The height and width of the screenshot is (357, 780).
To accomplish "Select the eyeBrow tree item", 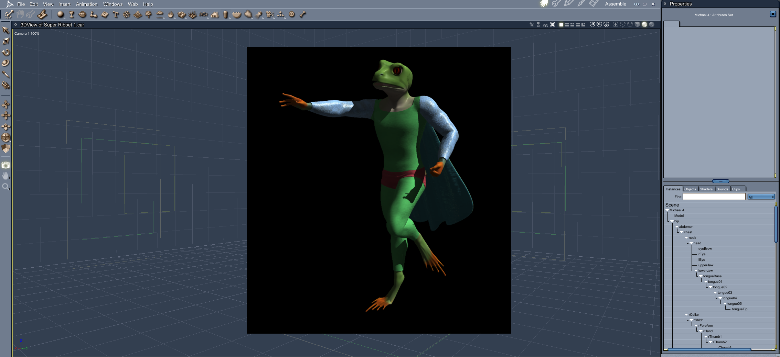I will (705, 249).
